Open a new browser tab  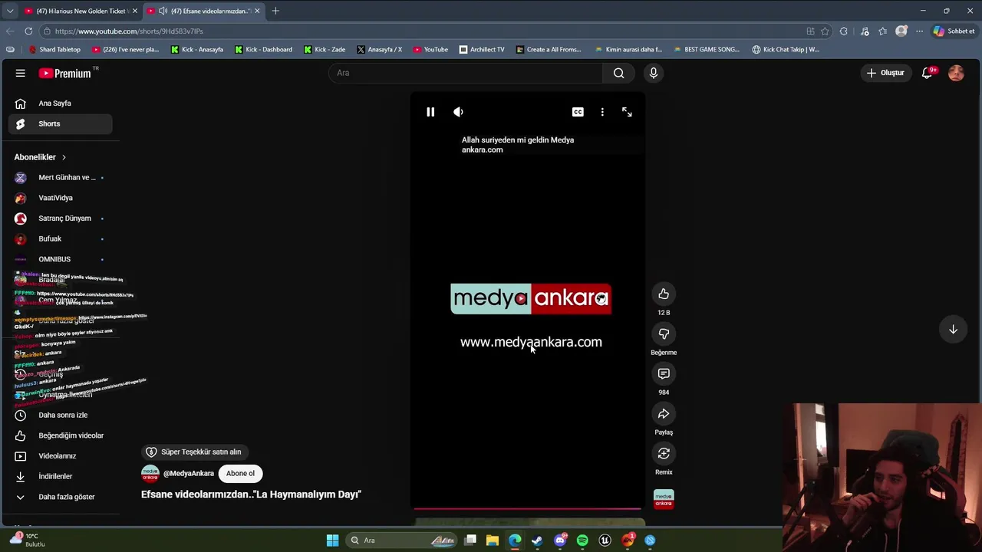click(x=275, y=11)
